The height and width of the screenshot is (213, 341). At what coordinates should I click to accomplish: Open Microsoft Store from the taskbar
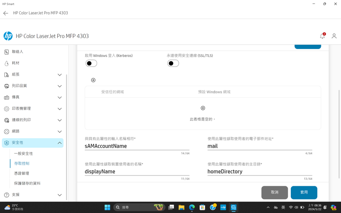click(x=202, y=207)
